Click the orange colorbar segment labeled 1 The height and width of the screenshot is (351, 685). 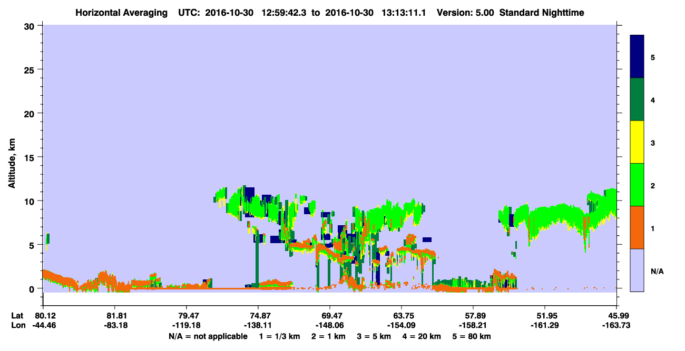pyautogui.click(x=637, y=227)
